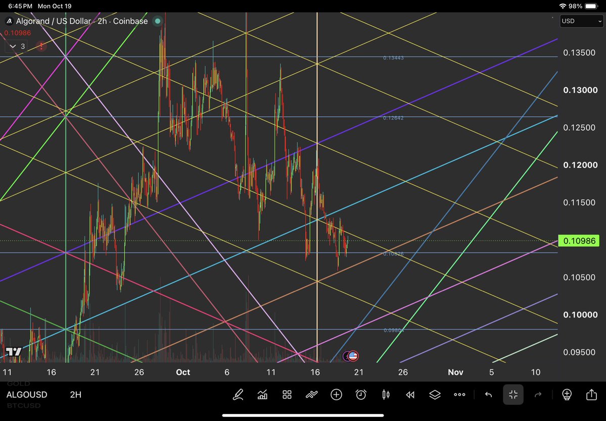606x421 pixels.
Task: Change the 2H timeframe interval
Action: click(x=76, y=394)
